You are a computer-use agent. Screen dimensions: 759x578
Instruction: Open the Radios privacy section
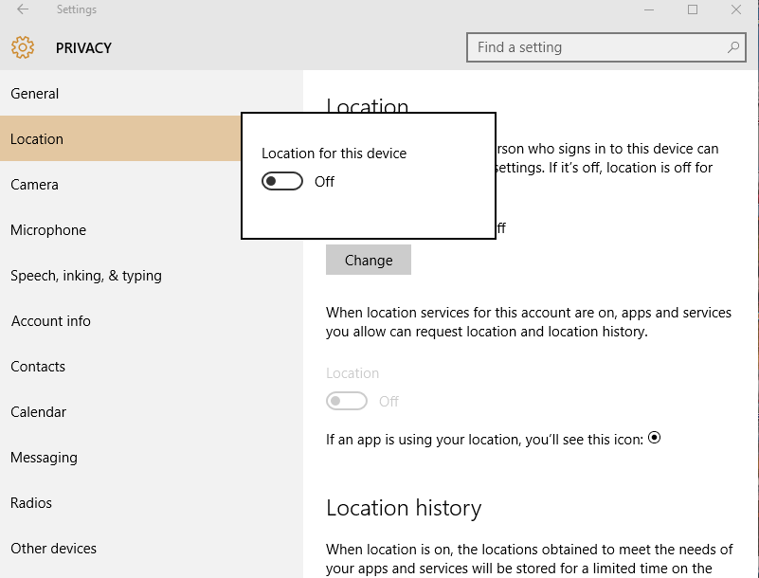pos(30,502)
